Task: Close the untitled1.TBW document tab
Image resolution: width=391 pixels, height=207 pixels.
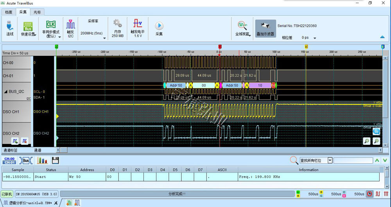Action: point(56,203)
